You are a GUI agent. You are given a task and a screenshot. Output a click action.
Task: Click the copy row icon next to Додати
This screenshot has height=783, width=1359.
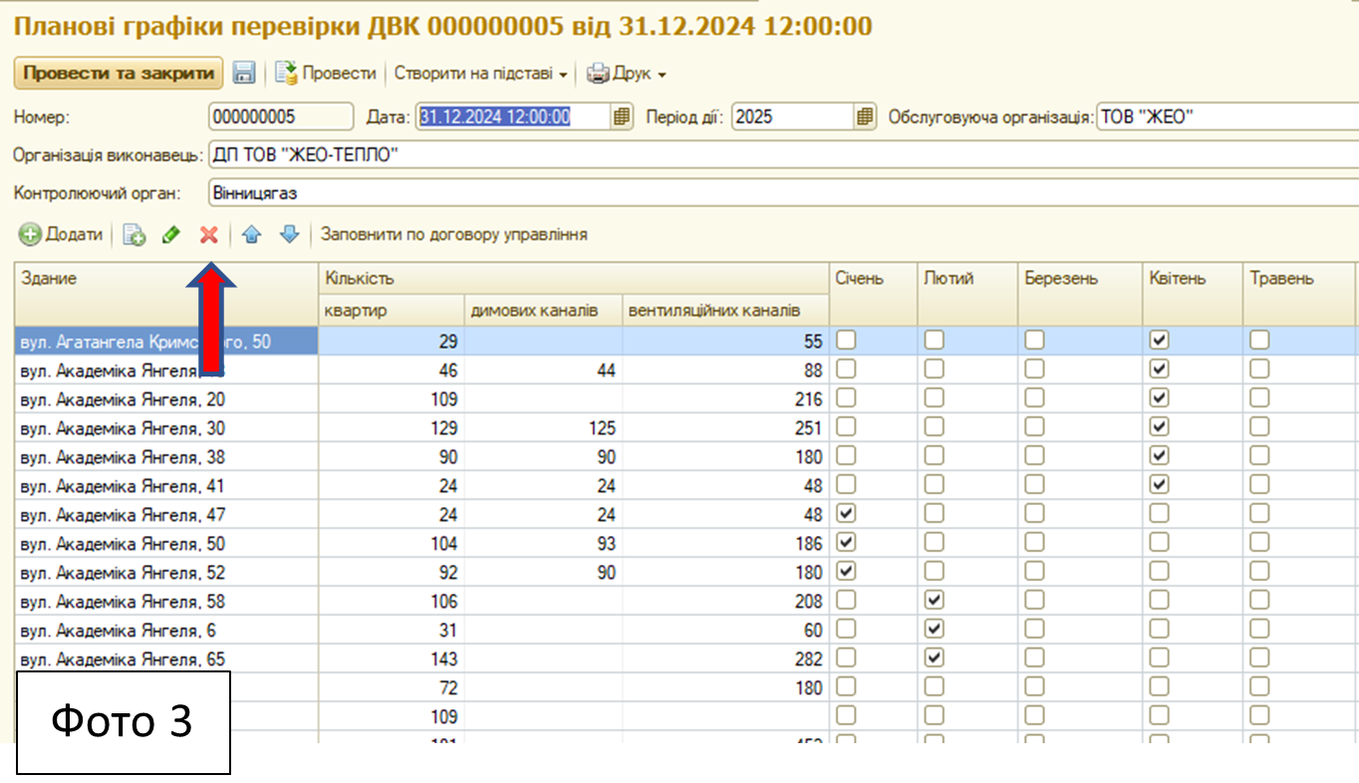(x=134, y=235)
